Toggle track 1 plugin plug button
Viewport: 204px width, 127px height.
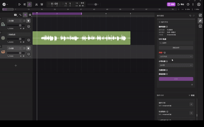28,21
